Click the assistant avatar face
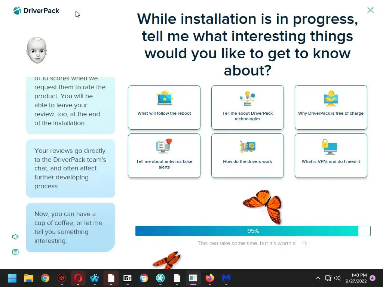The width and height of the screenshot is (383, 287). [37, 50]
